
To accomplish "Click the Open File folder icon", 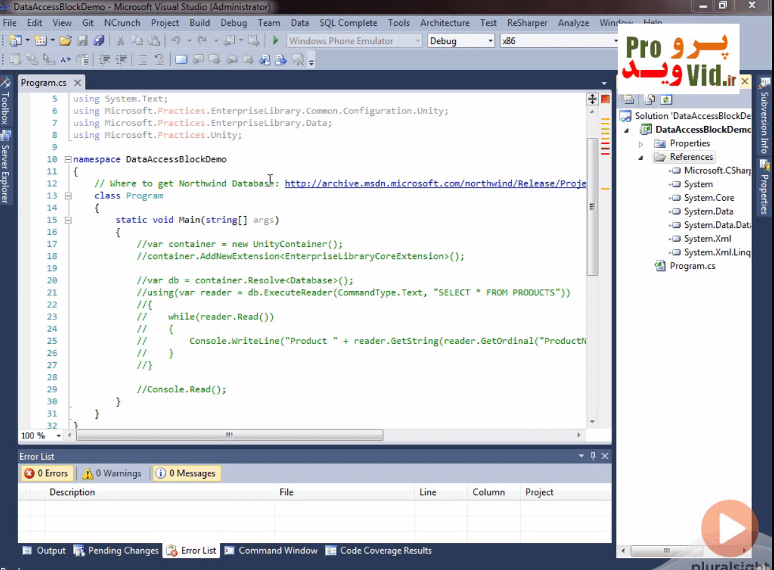I will coord(65,41).
